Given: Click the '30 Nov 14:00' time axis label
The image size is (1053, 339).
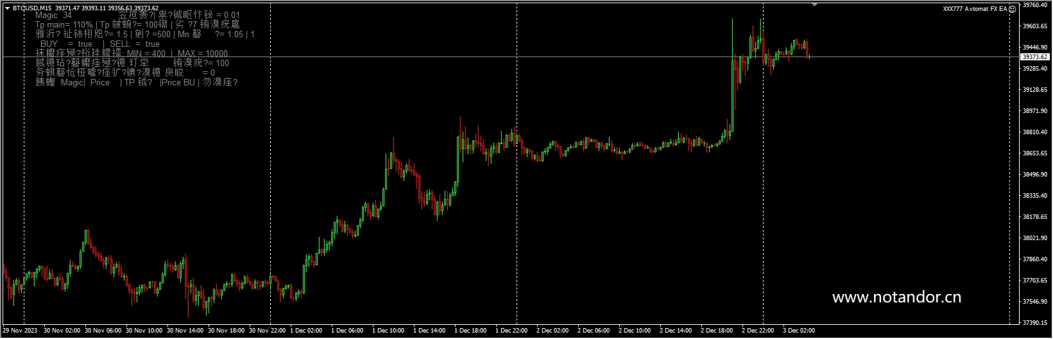Looking at the screenshot, I should (x=185, y=331).
